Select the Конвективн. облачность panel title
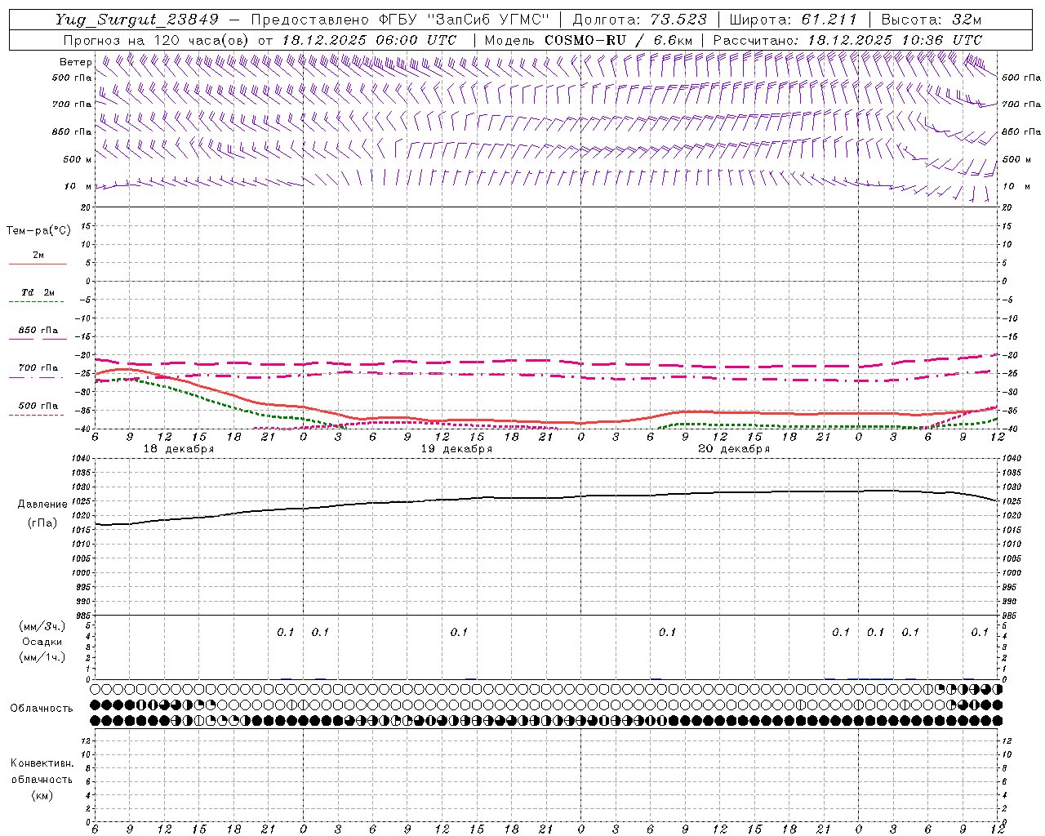1045x836 pixels. pyautogui.click(x=42, y=771)
